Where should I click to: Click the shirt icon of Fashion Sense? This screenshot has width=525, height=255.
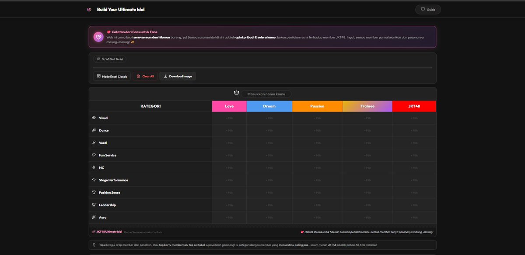(x=94, y=192)
